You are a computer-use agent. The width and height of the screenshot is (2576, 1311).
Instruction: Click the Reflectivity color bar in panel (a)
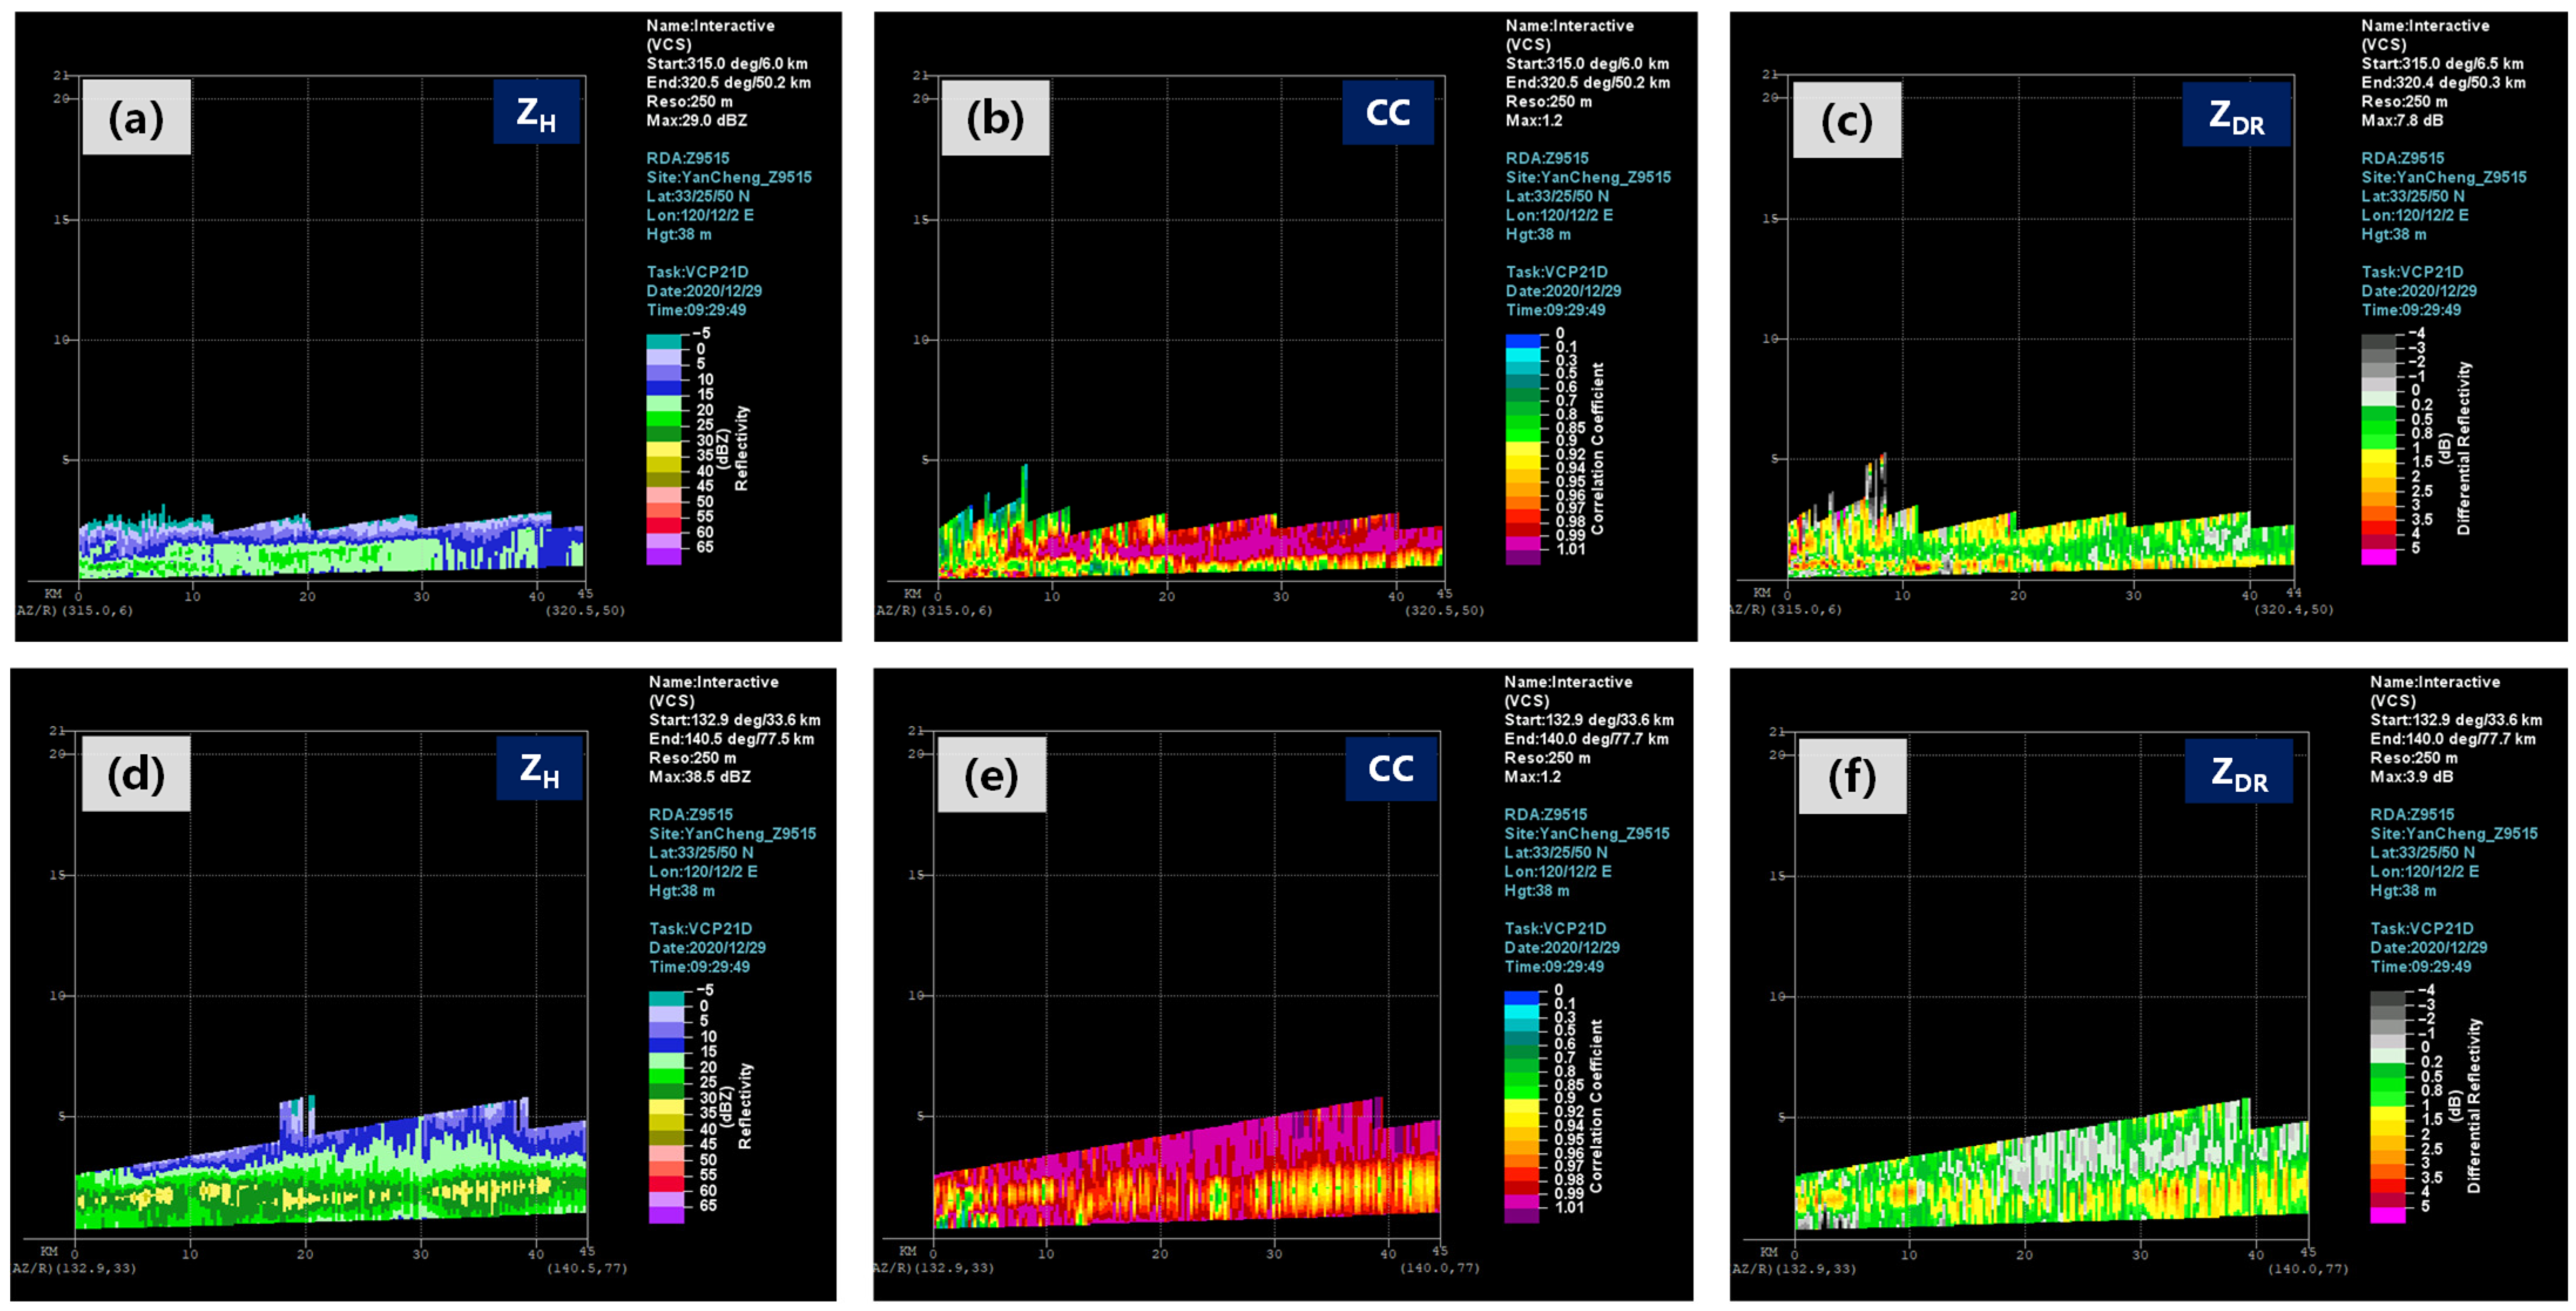pos(663,449)
